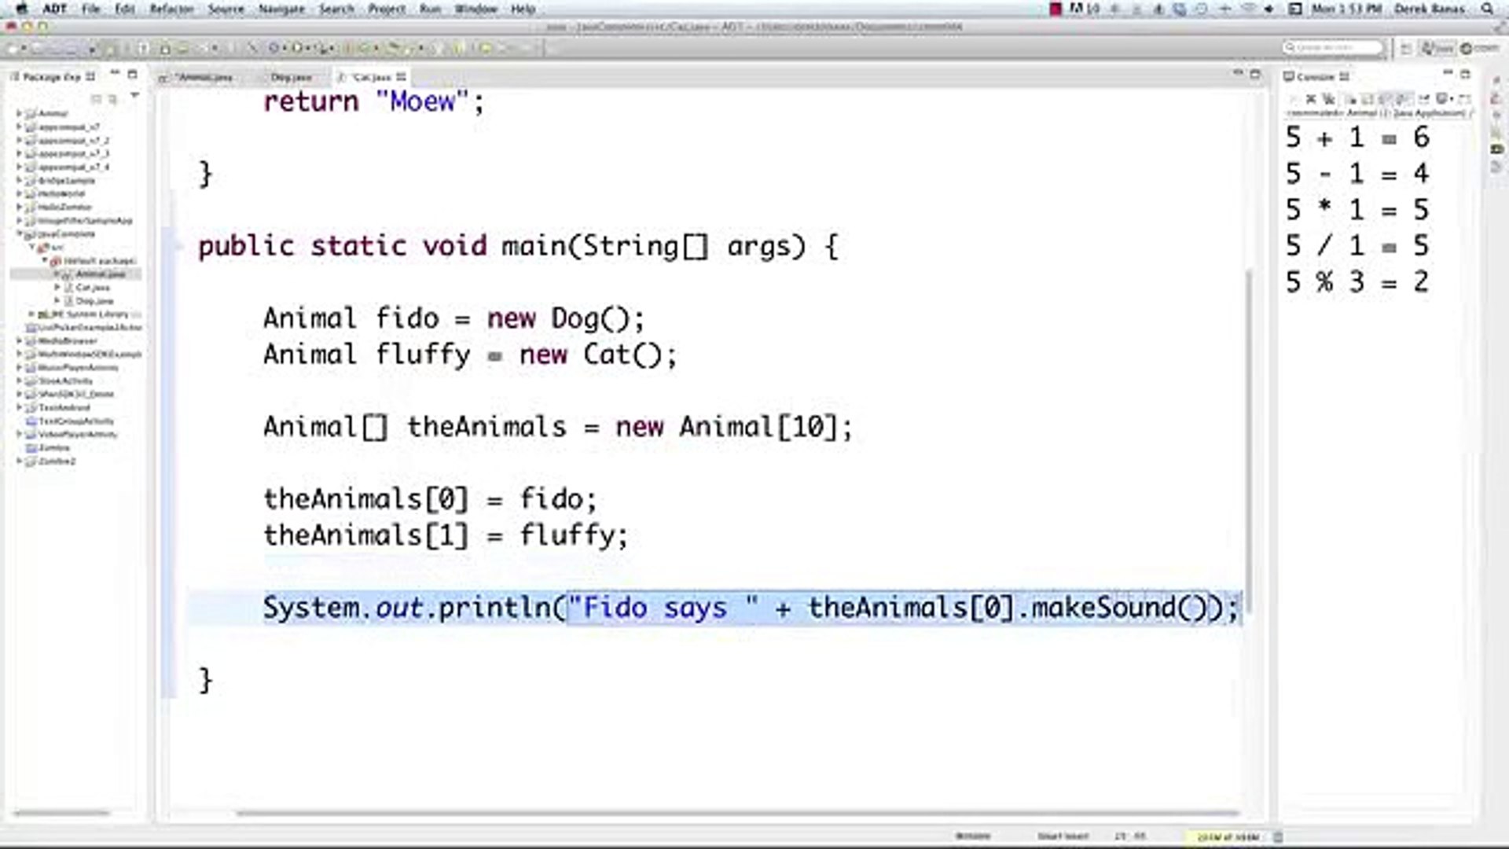Run the program using the Run toolbar icon
The image size is (1509, 849).
(297, 48)
